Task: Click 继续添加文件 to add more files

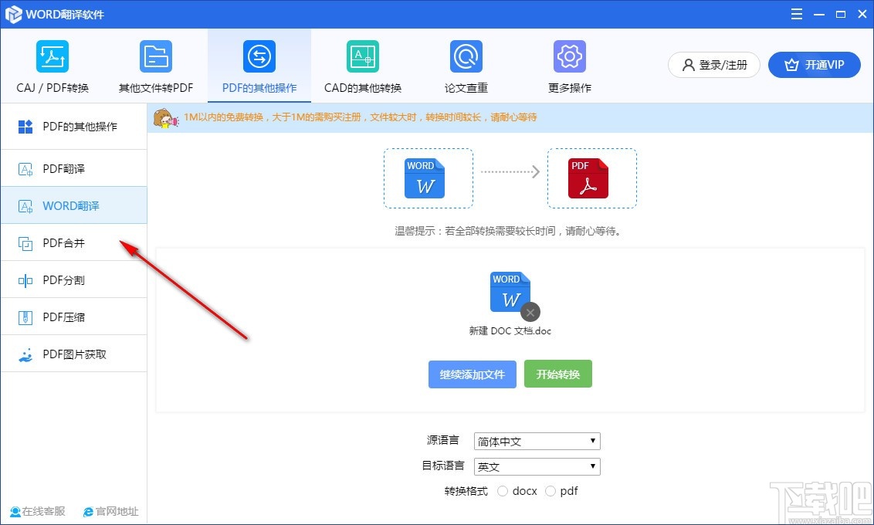Action: click(x=472, y=374)
